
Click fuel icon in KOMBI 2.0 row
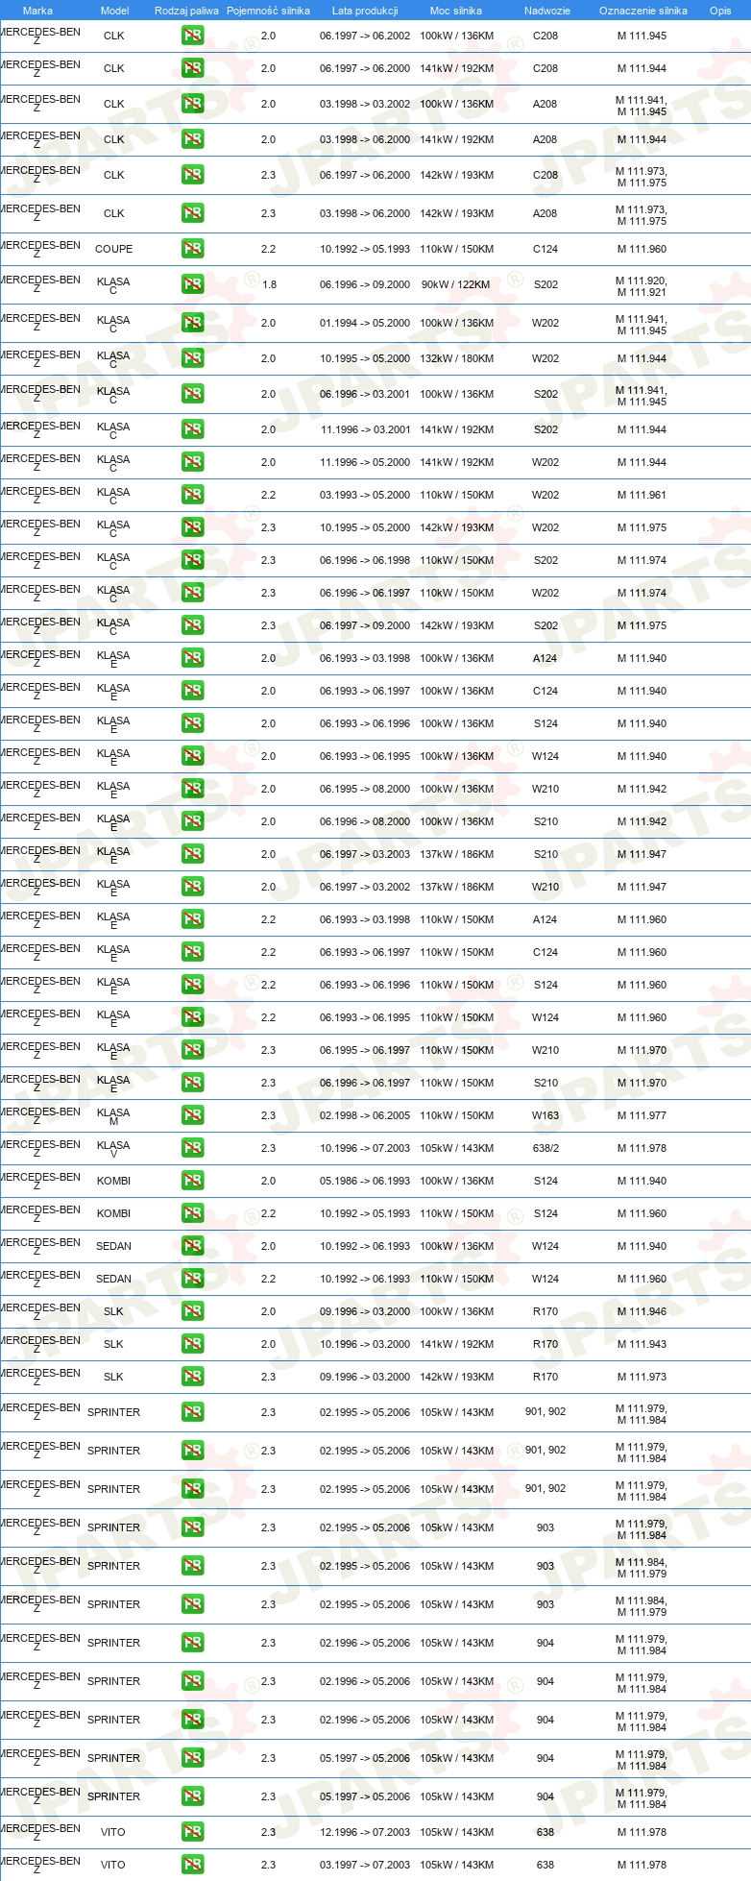192,1181
